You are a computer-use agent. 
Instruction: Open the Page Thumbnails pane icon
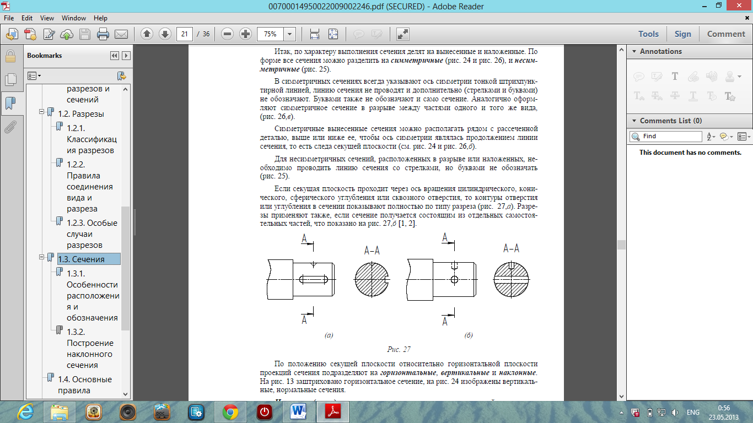pos(10,79)
